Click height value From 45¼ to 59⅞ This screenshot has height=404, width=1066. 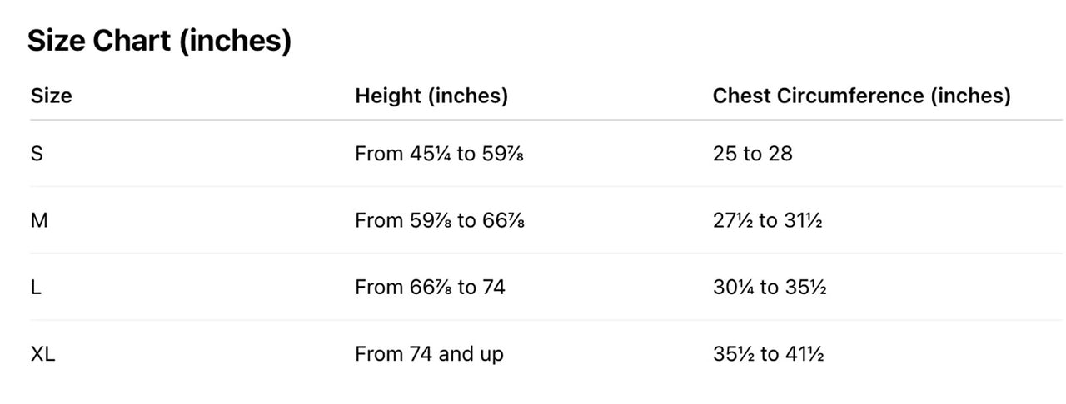click(x=439, y=154)
